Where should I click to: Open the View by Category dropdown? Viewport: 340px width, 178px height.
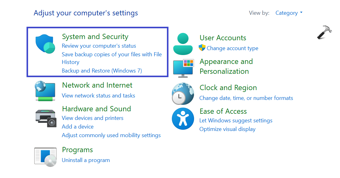(x=289, y=13)
